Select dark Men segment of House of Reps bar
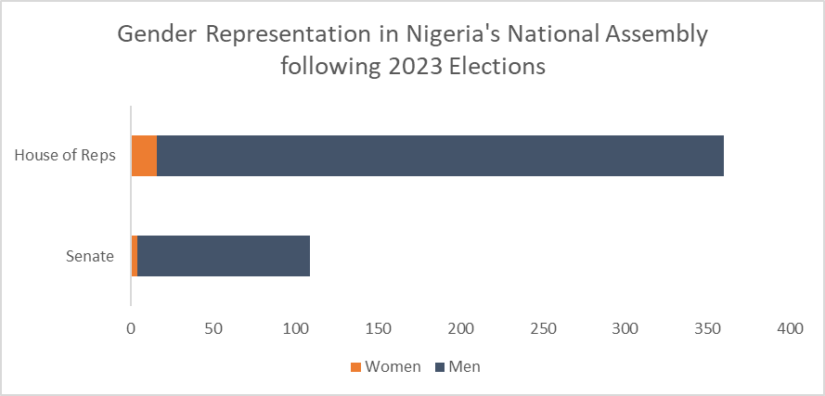 point(440,156)
